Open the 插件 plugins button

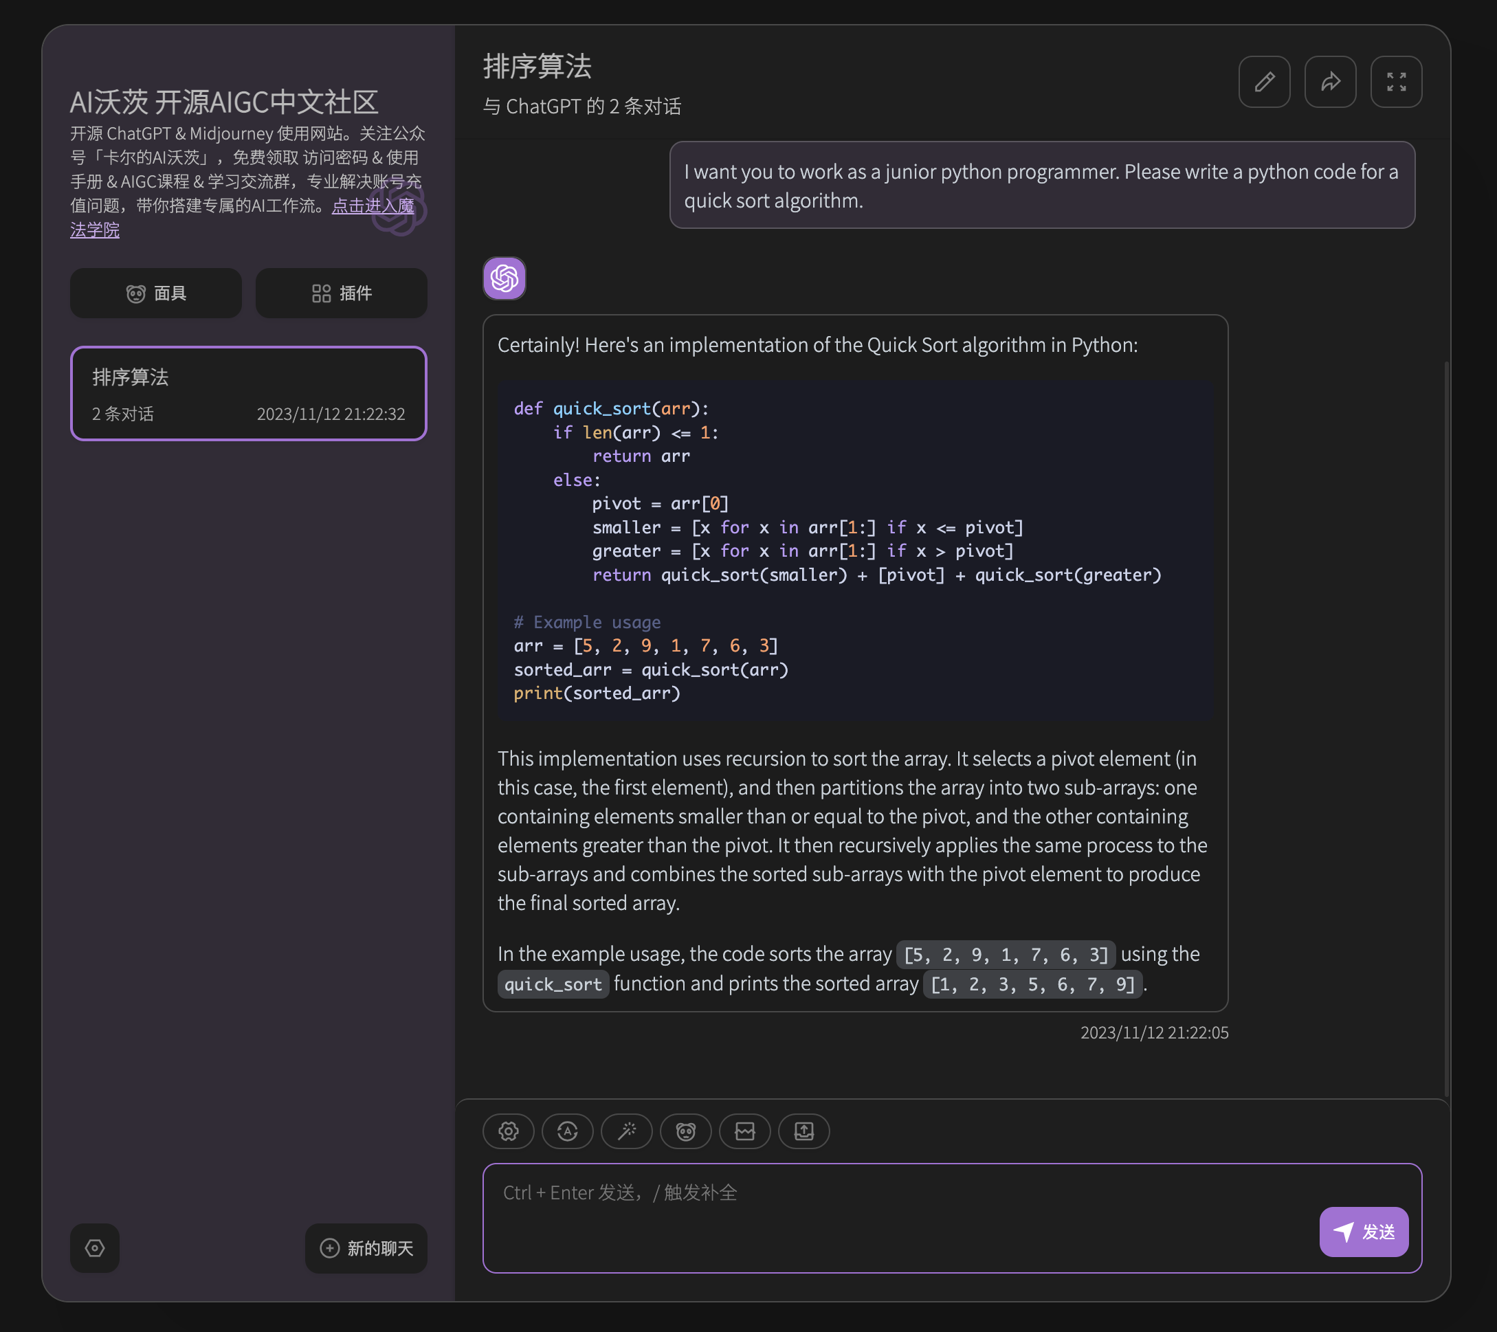(342, 293)
